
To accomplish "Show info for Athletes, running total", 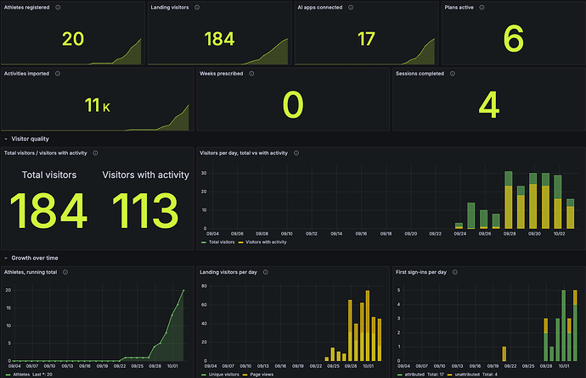I will [65, 273].
